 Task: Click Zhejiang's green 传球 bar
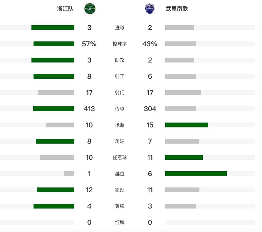(54, 109)
